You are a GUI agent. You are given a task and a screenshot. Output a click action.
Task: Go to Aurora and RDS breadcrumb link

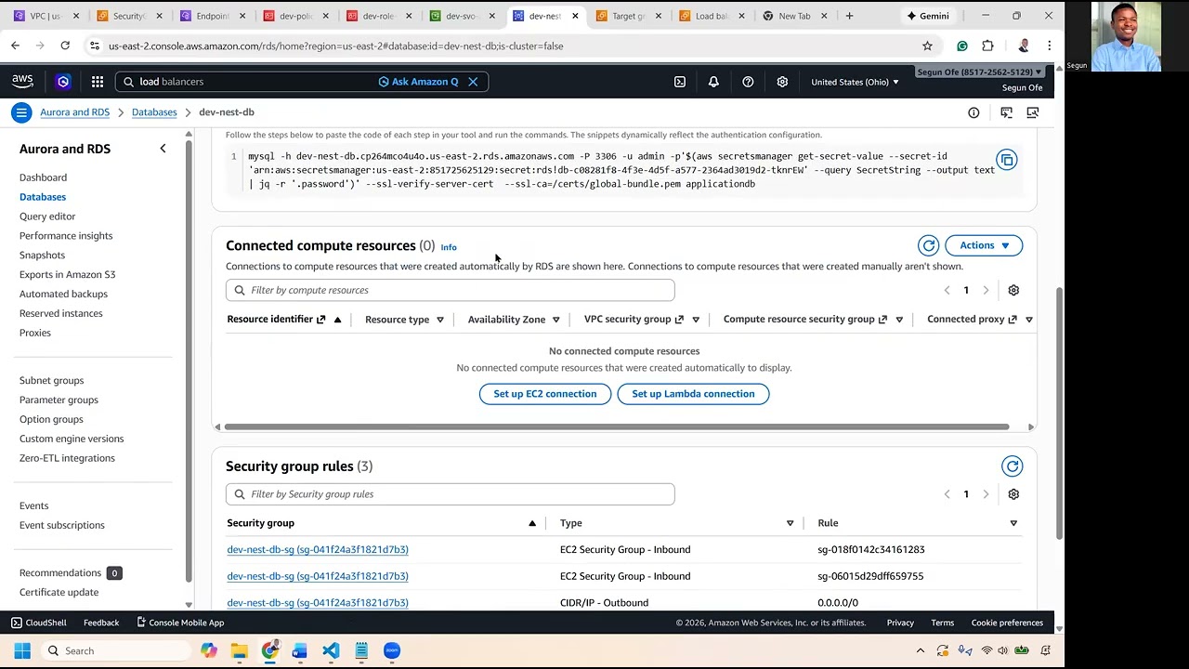tap(74, 112)
